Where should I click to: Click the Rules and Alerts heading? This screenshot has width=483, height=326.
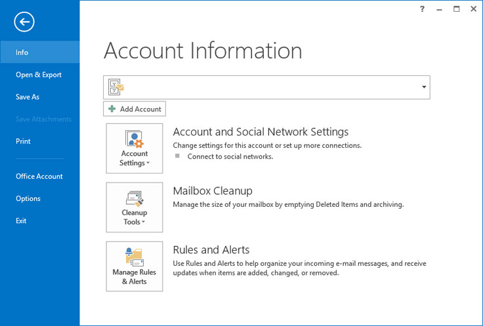click(211, 250)
